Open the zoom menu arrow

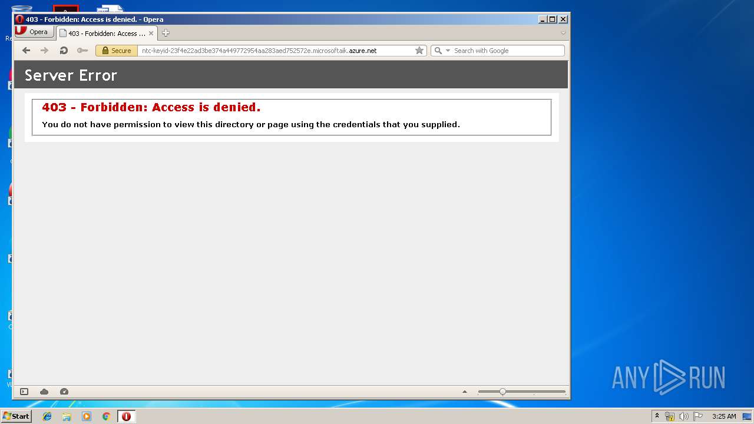pos(464,392)
